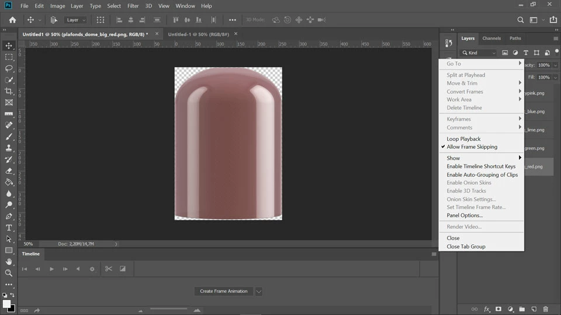561x315 pixels.
Task: Choose Panel Options from the menu
Action: [x=465, y=215]
